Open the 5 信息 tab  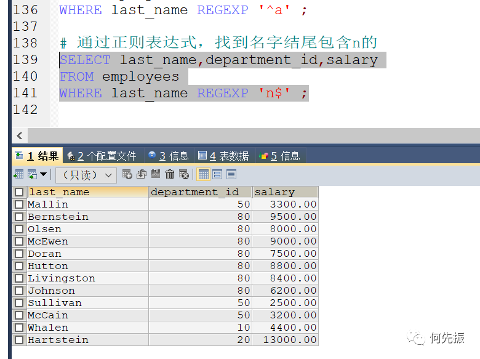[280, 156]
